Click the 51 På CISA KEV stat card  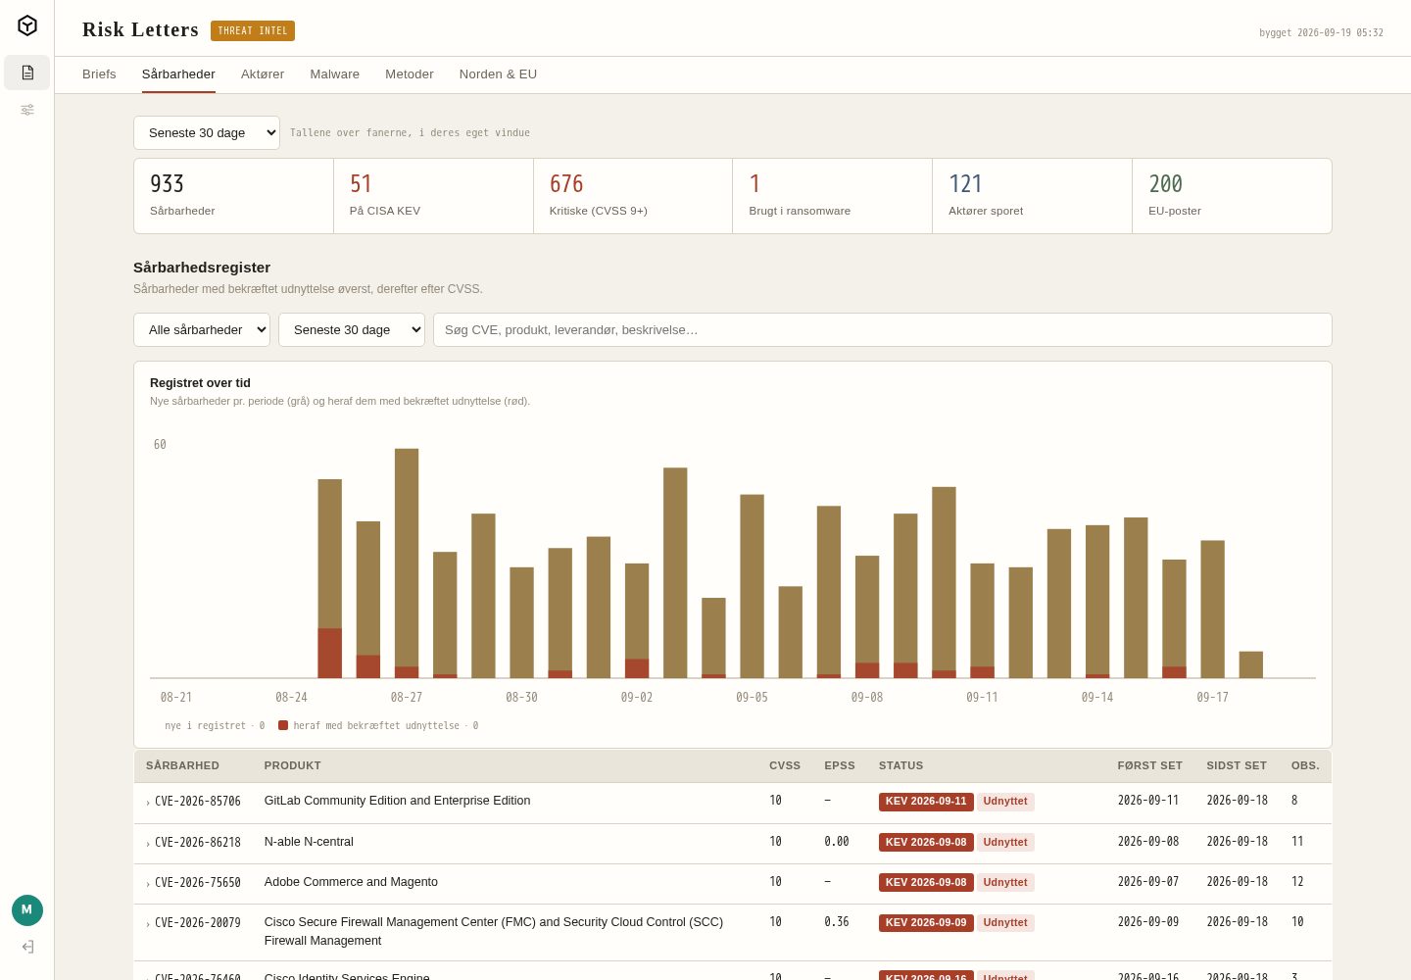tap(434, 196)
